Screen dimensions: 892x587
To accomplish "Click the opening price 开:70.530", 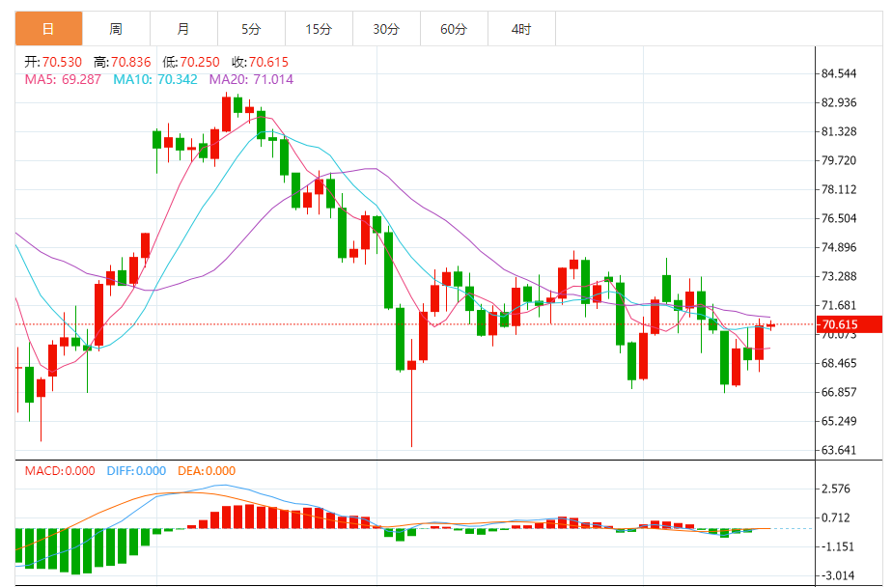I will click(x=53, y=62).
